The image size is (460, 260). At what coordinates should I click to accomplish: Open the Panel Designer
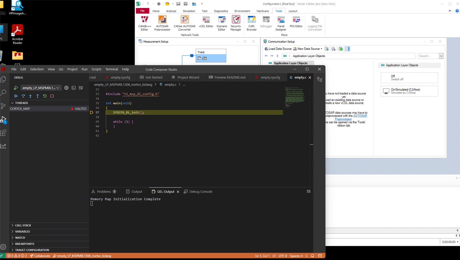pyautogui.click(x=281, y=23)
